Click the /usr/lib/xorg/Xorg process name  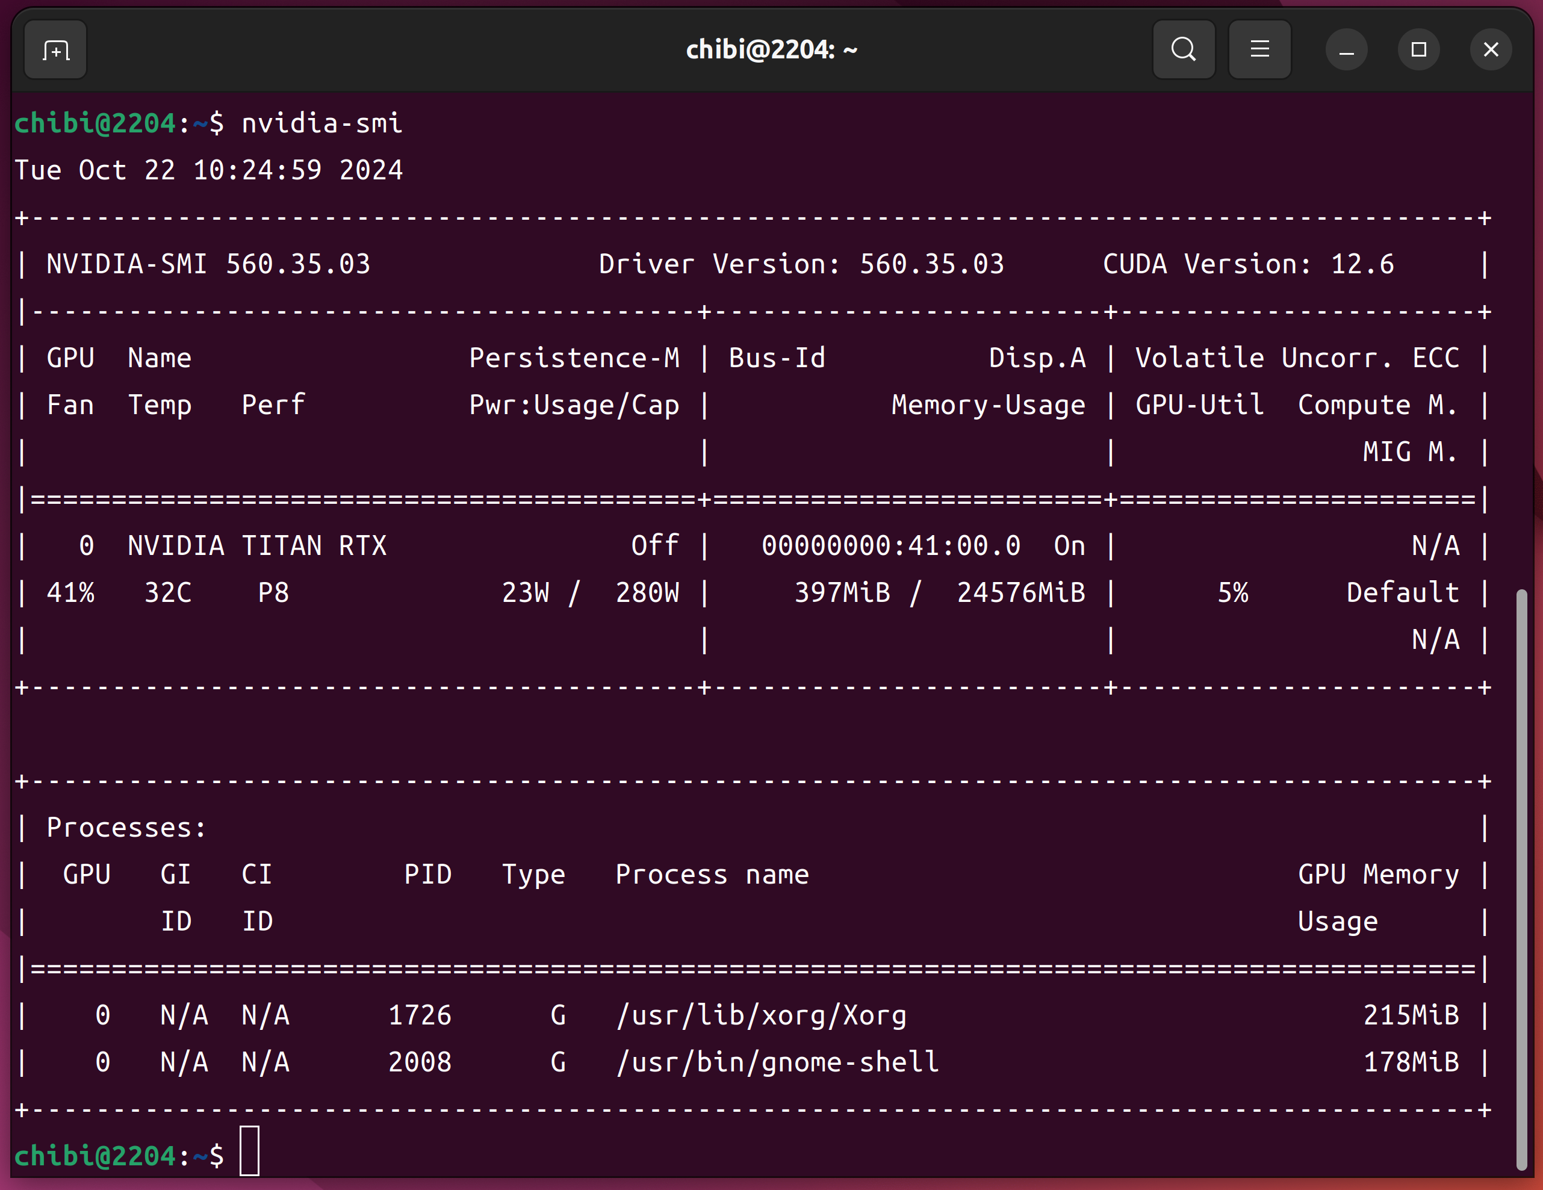pos(761,1015)
